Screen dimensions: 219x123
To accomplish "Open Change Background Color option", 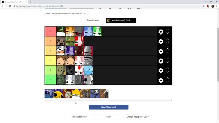I will tap(138, 117).
